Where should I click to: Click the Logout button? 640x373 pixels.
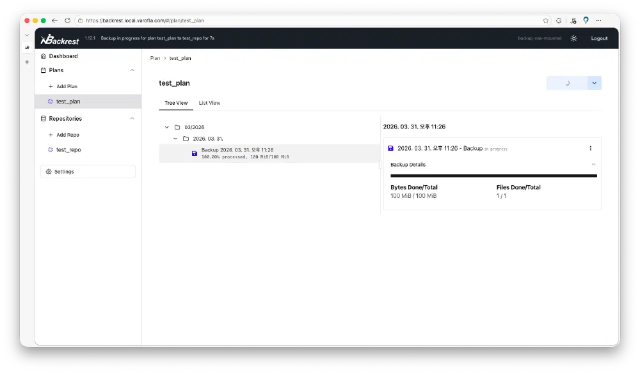pyautogui.click(x=599, y=38)
